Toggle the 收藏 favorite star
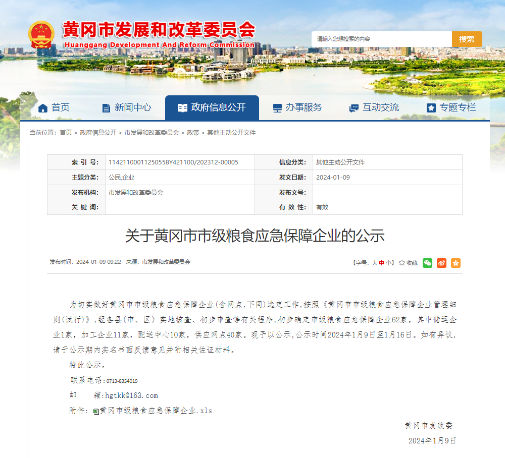This screenshot has height=458, width=505. (x=401, y=262)
